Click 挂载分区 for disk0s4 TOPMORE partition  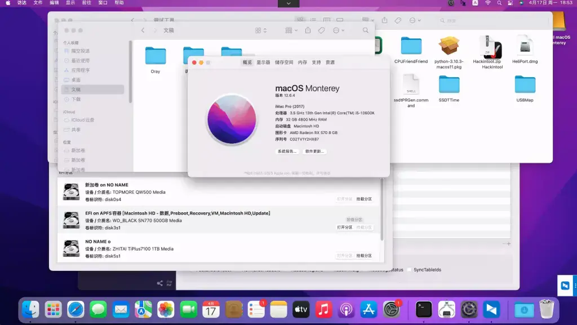364,199
